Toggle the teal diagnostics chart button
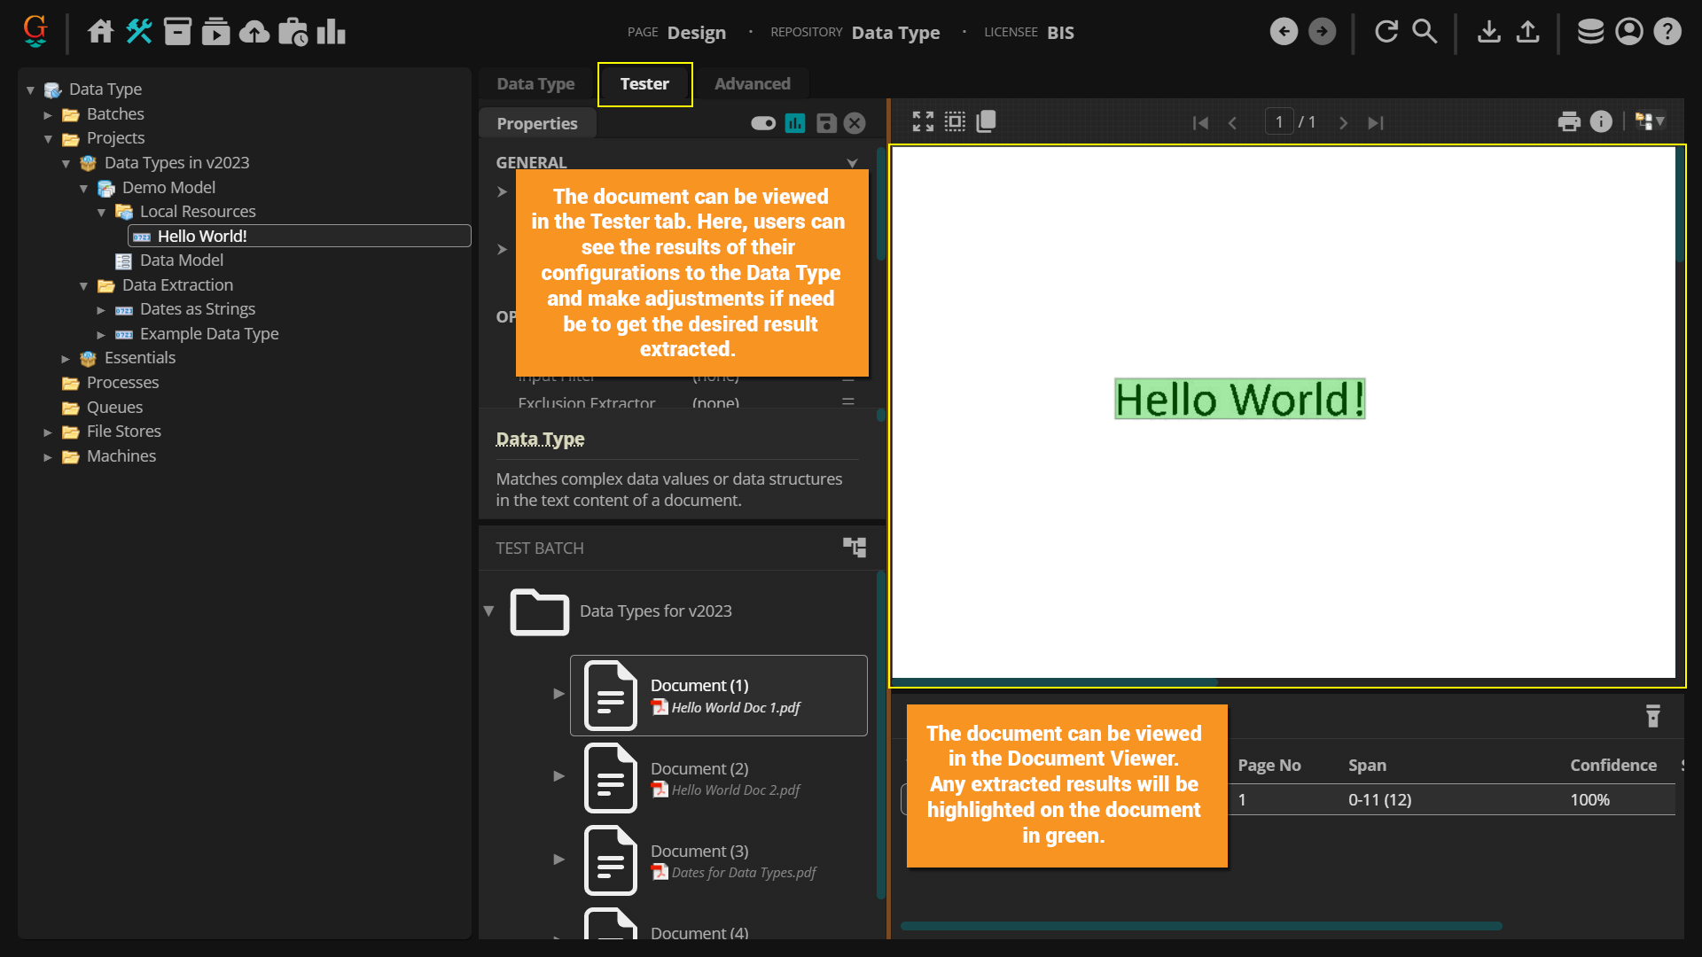 pyautogui.click(x=795, y=123)
